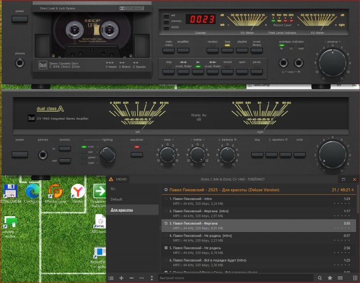Click the playlist list-view icon in the bottom toolbar
Screen dimensions: 360x283
tap(111, 278)
